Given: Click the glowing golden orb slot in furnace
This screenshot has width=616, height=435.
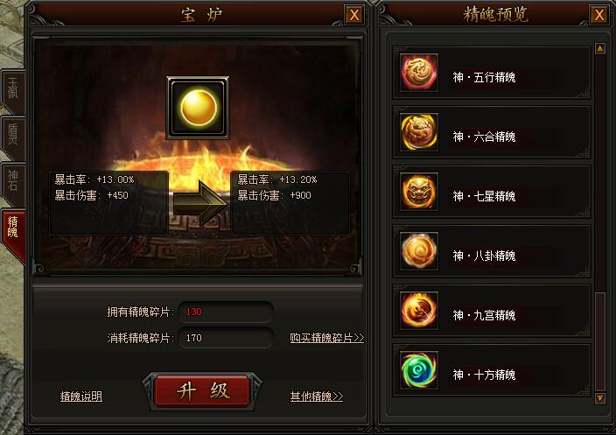Looking at the screenshot, I should (198, 108).
